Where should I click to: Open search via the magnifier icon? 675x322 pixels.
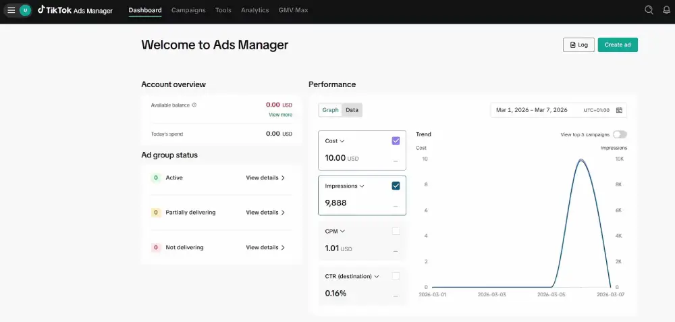[x=649, y=10]
